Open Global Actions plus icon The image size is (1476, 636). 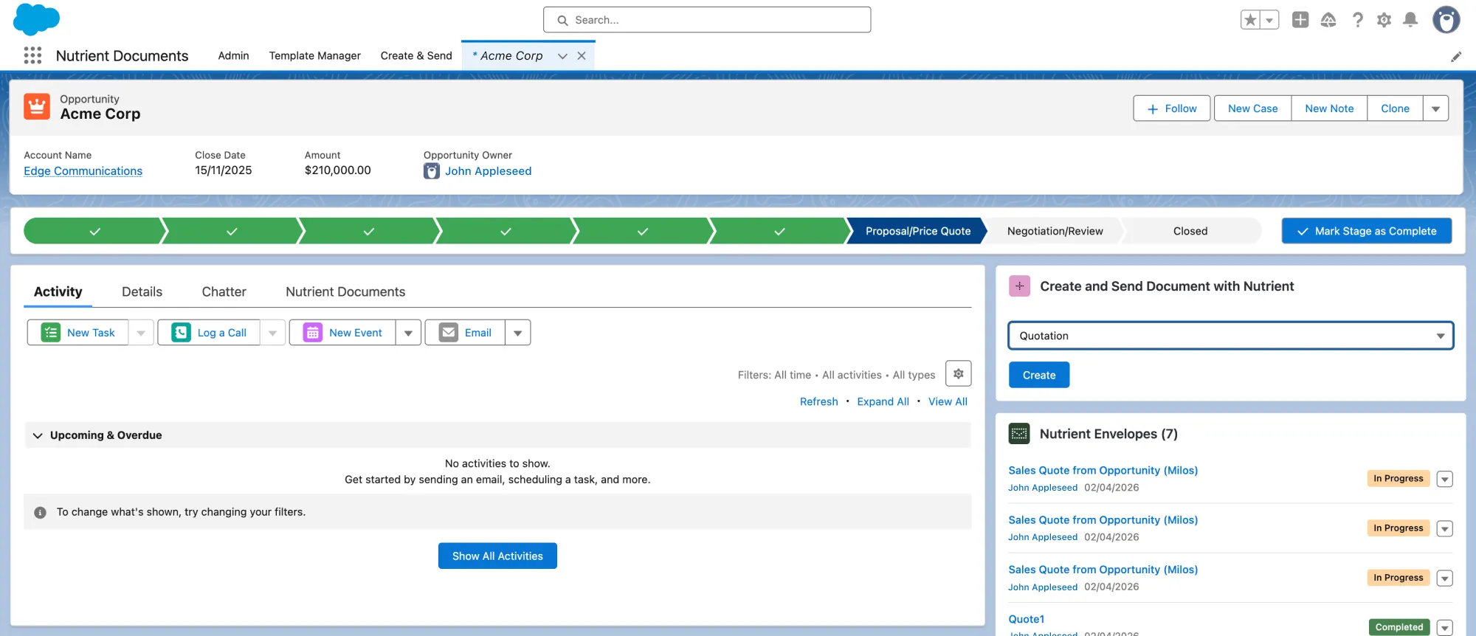click(x=1300, y=20)
